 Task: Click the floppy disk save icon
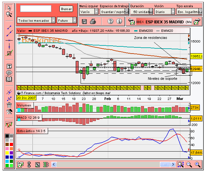[84, 21]
